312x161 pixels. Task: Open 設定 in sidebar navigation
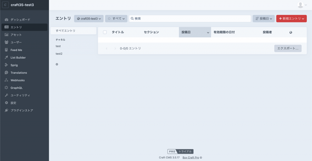coord(25,103)
